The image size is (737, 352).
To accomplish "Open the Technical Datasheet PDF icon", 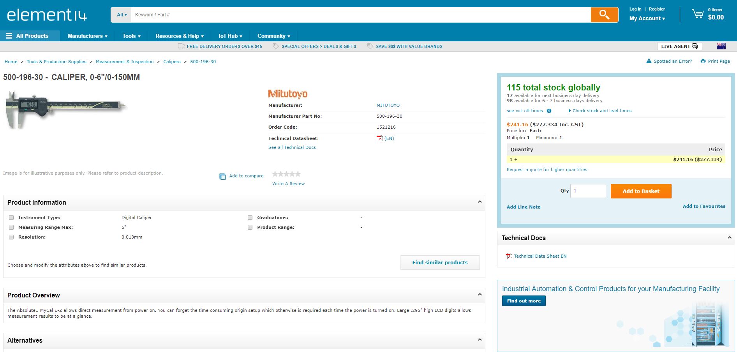I will [x=379, y=138].
